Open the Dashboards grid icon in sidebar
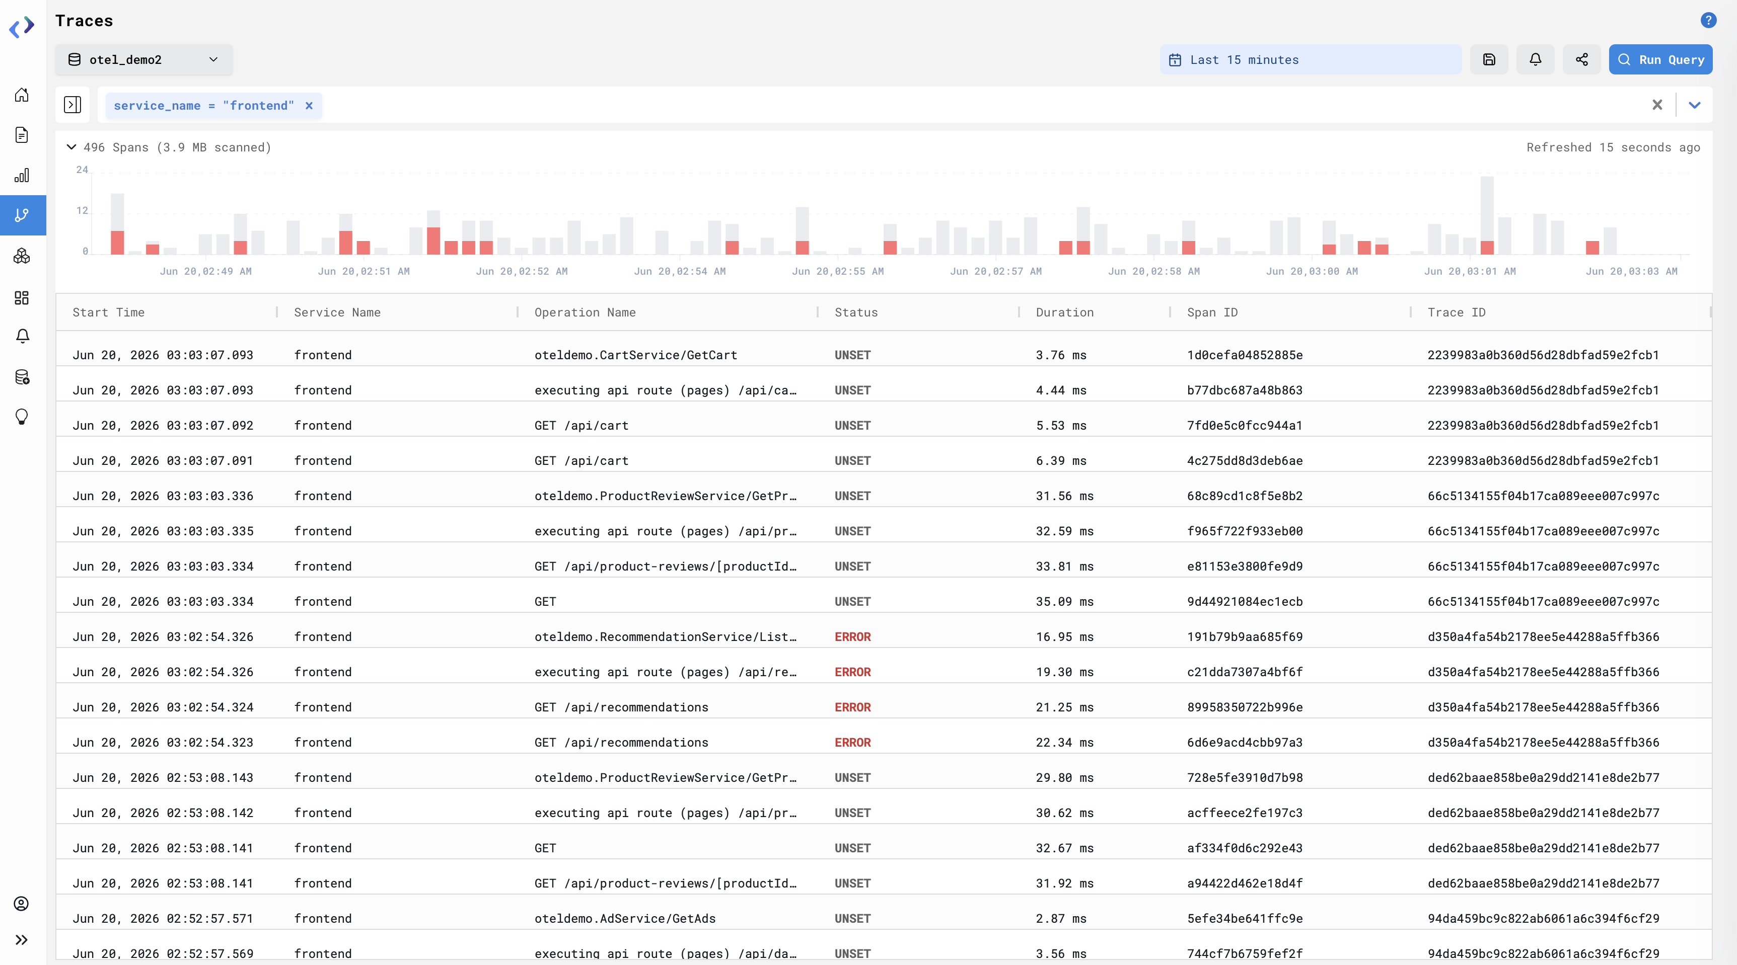The height and width of the screenshot is (965, 1737). coord(22,297)
